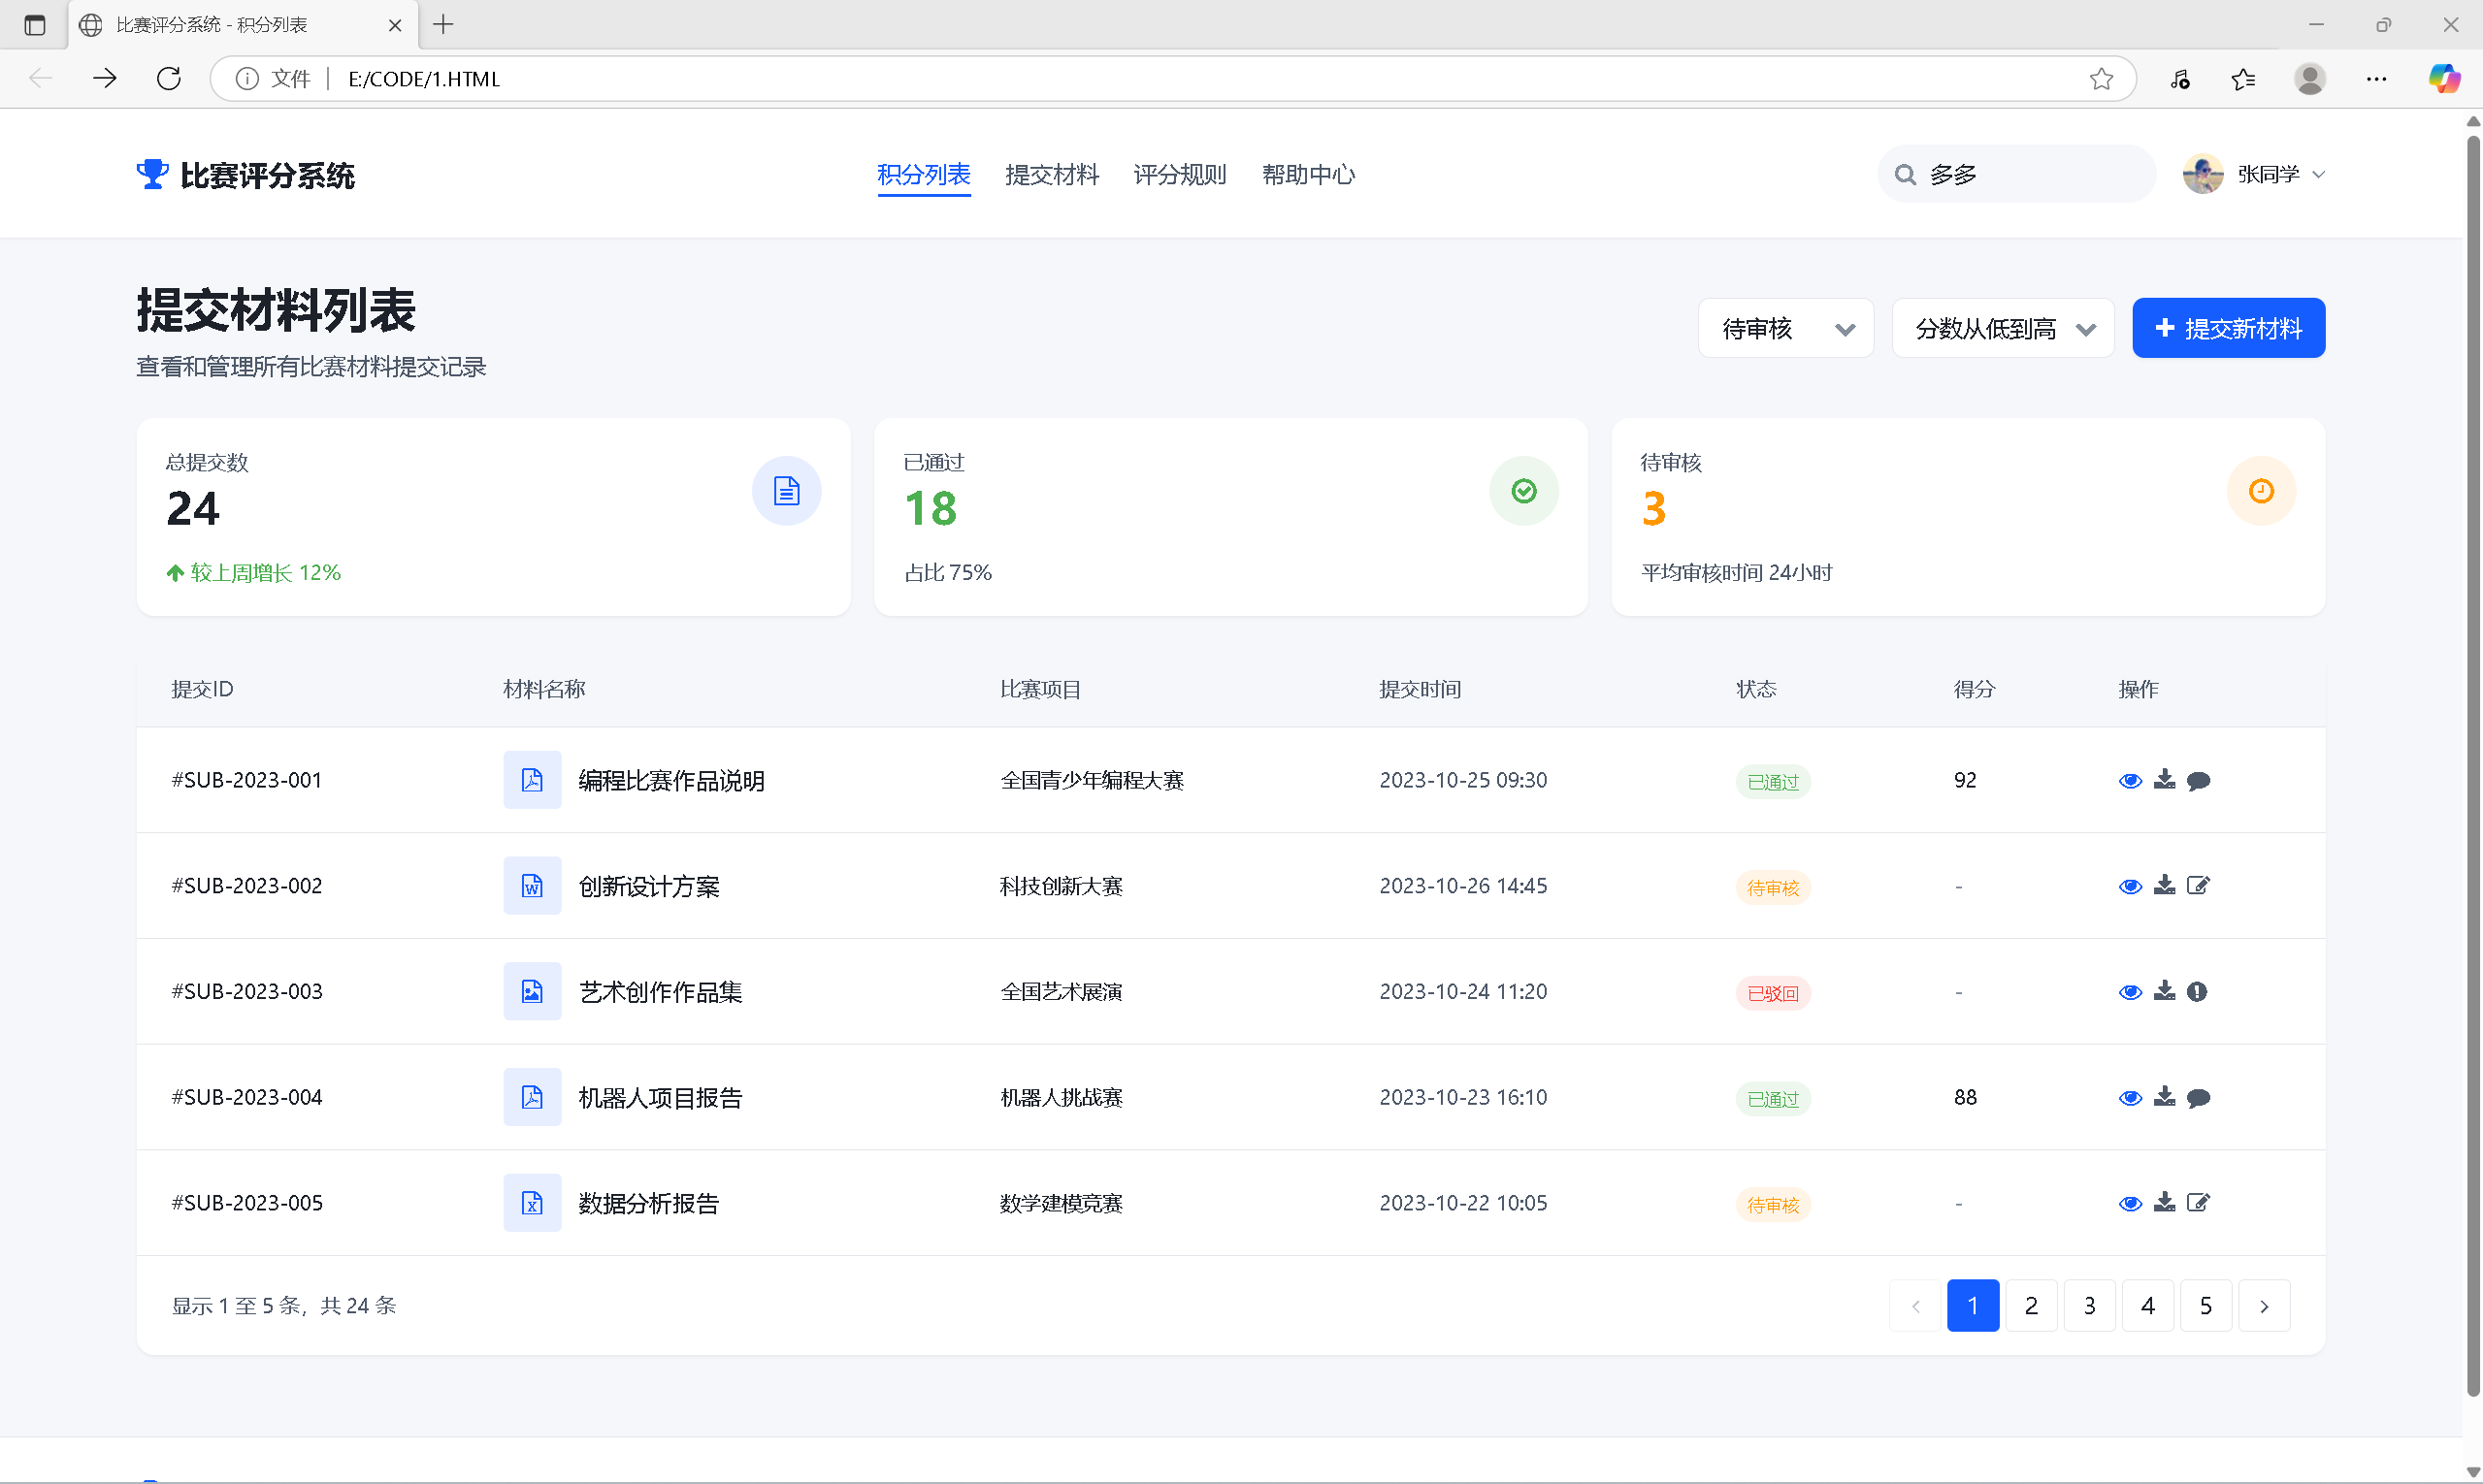
Task: Go to page 3 of results
Action: [x=2089, y=1306]
